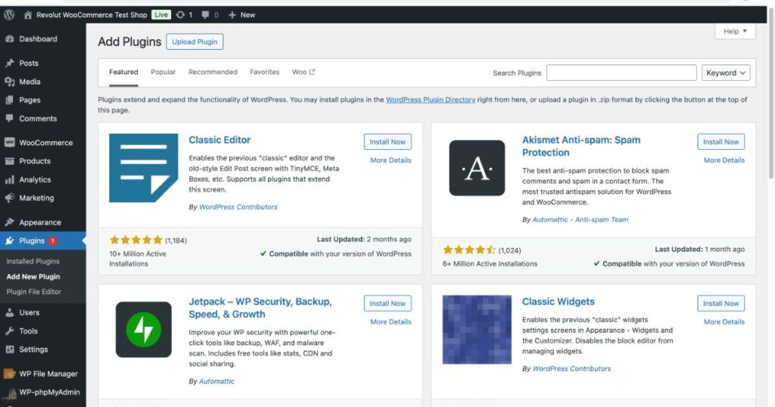Open Akismet Anti-spam: Spam Protection title
Image resolution: width=775 pixels, height=407 pixels.
(581, 146)
